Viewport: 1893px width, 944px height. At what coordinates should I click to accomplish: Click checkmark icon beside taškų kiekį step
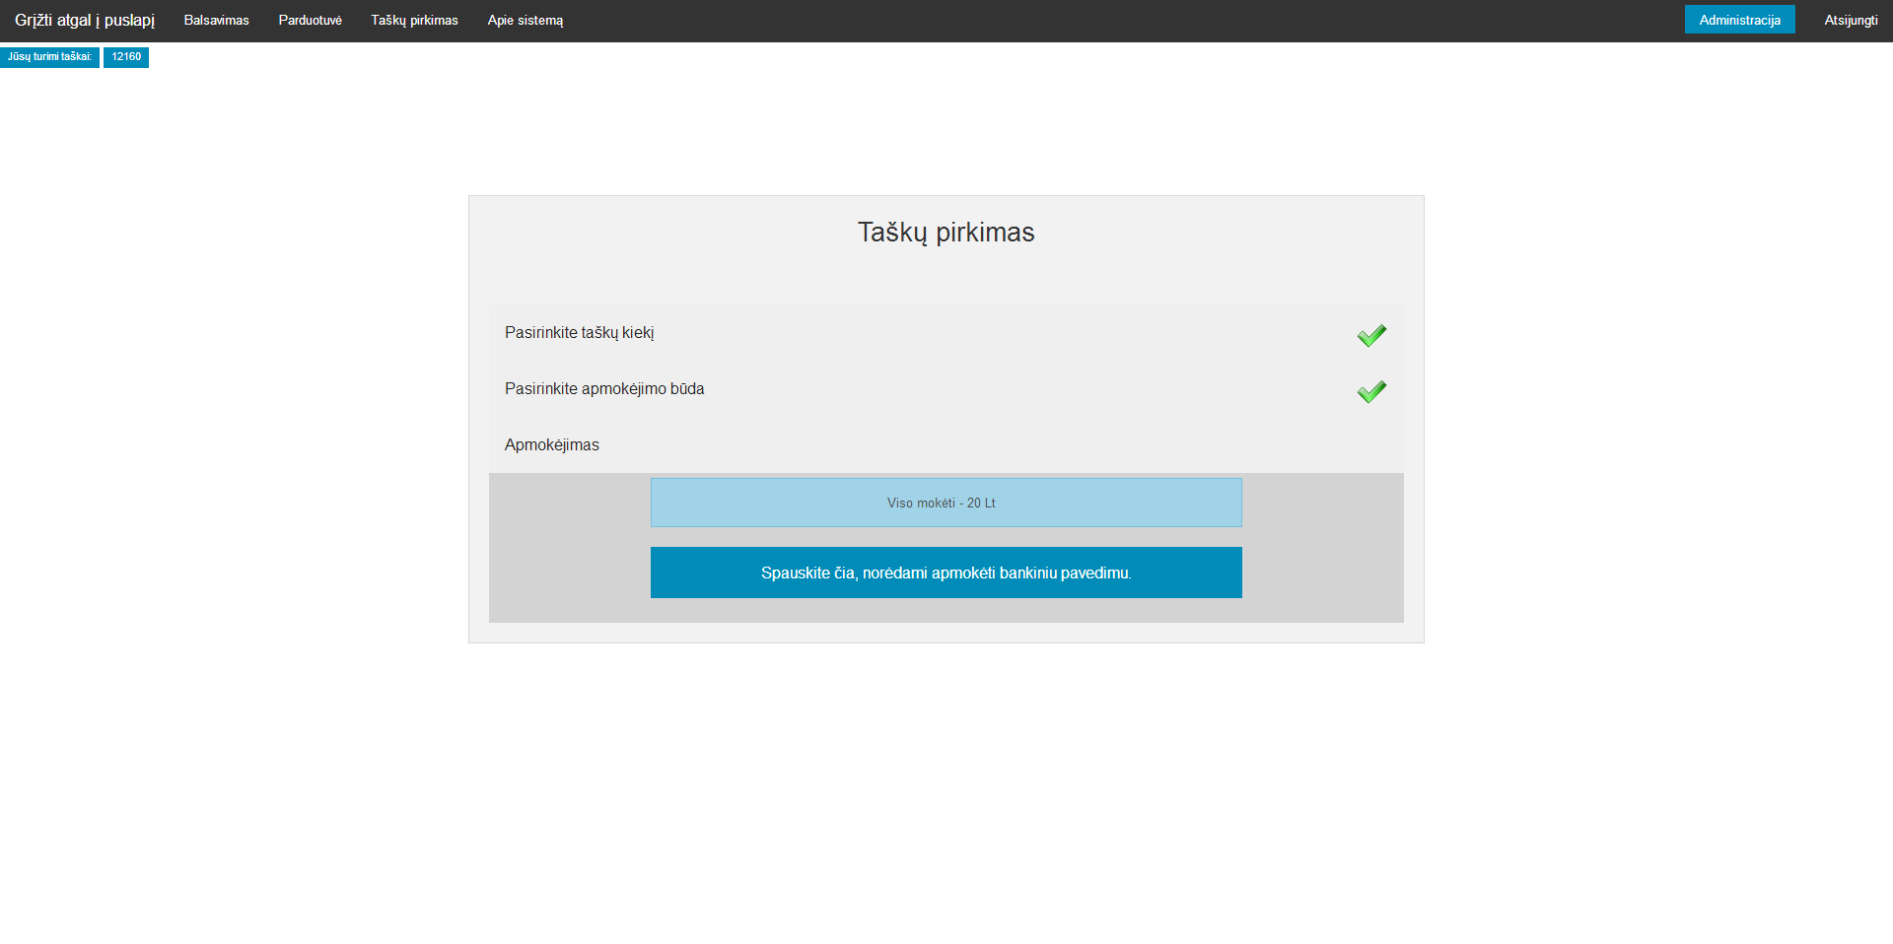pos(1371,336)
